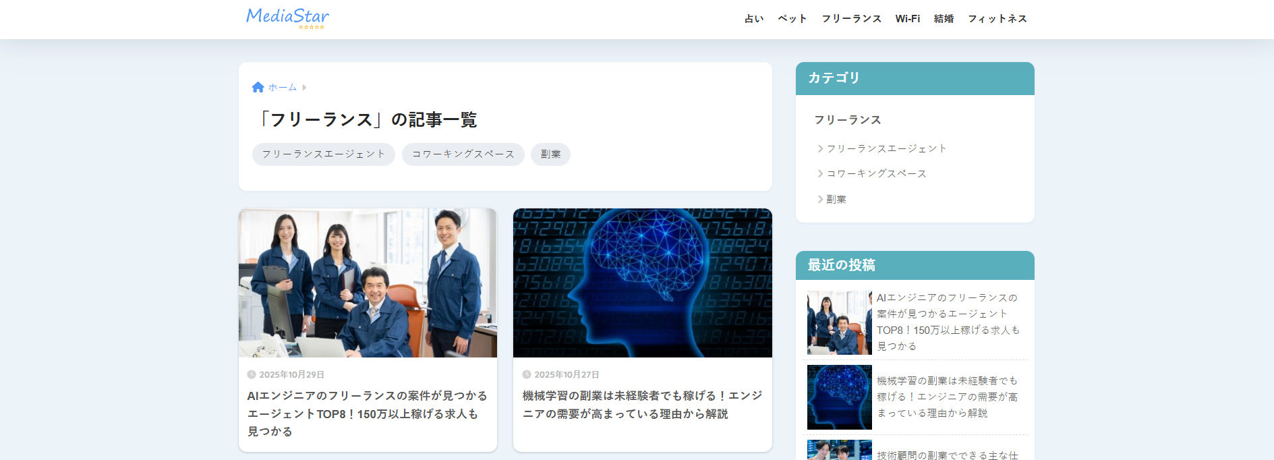Open the ホーム breadcrumb link
Viewport: 1274px width, 460px height.
[283, 88]
